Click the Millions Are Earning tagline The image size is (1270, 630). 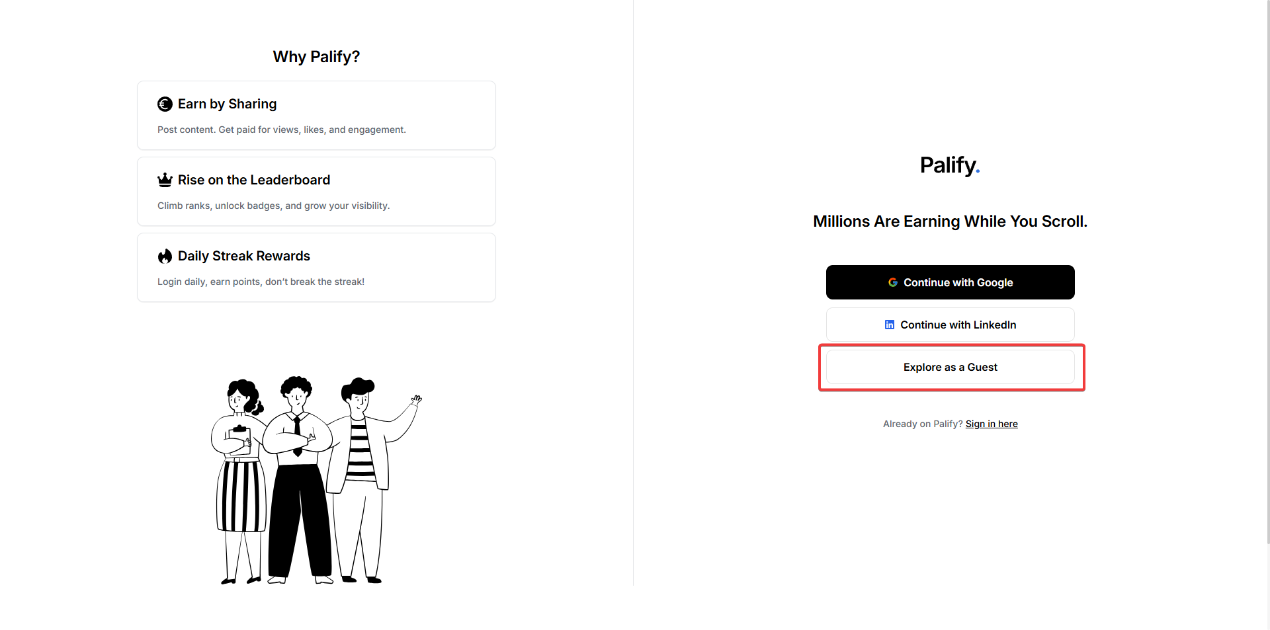(x=950, y=221)
